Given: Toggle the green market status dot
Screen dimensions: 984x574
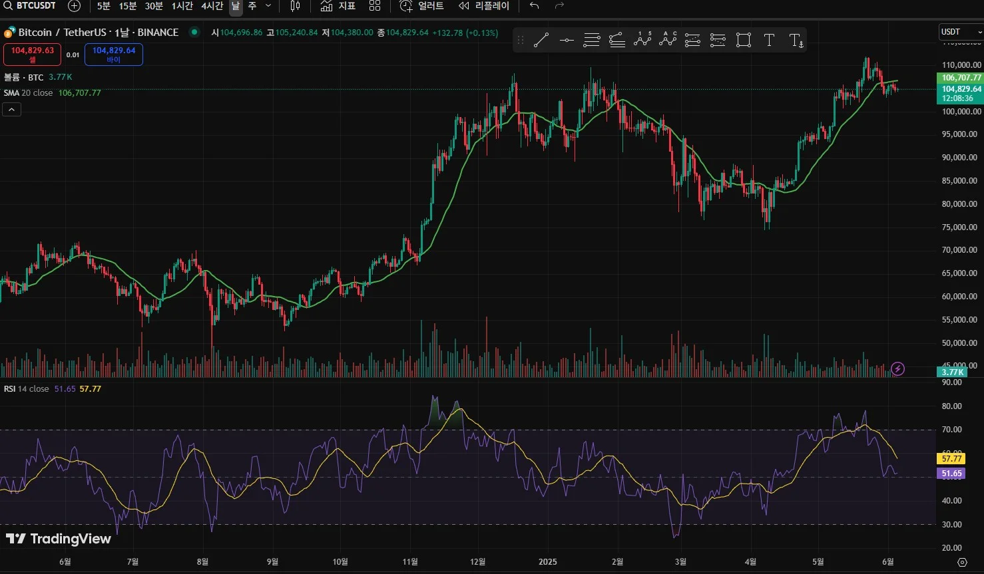Looking at the screenshot, I should tap(194, 32).
